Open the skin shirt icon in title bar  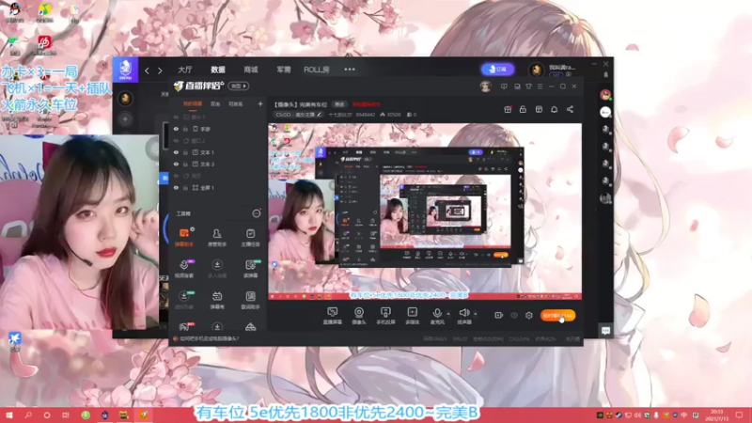click(528, 86)
